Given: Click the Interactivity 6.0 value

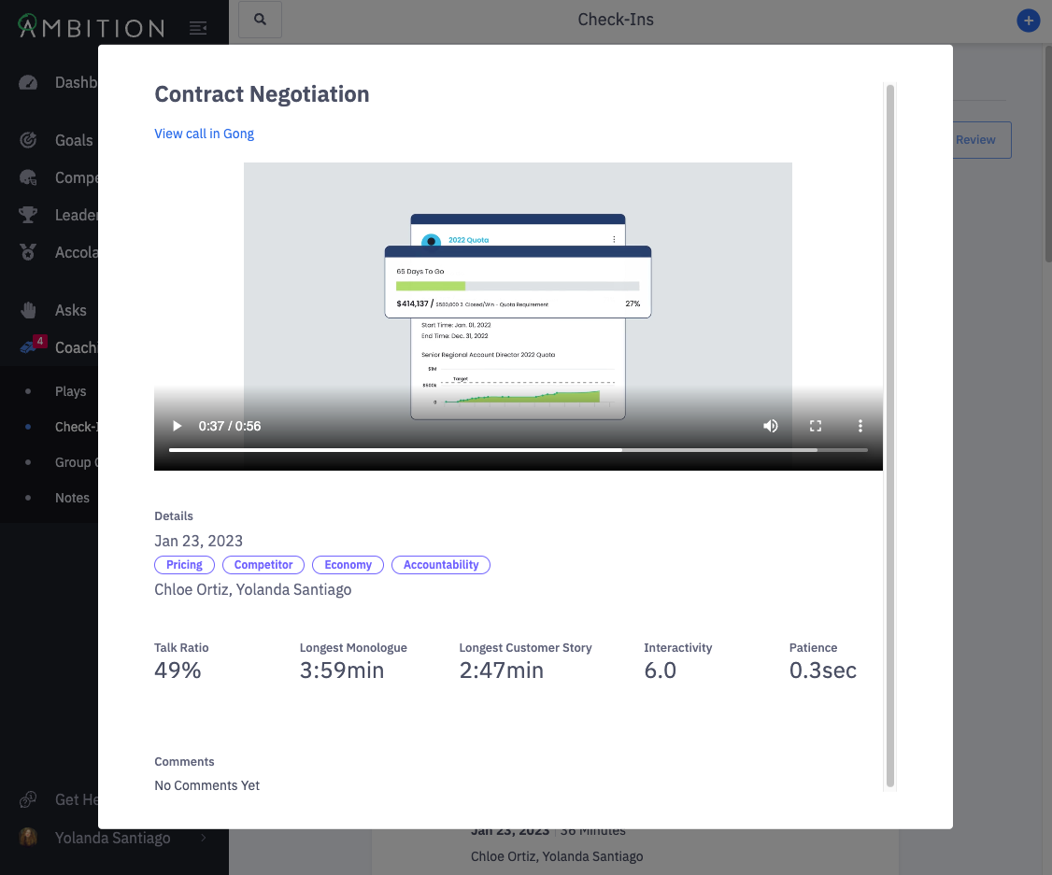Looking at the screenshot, I should coord(661,670).
